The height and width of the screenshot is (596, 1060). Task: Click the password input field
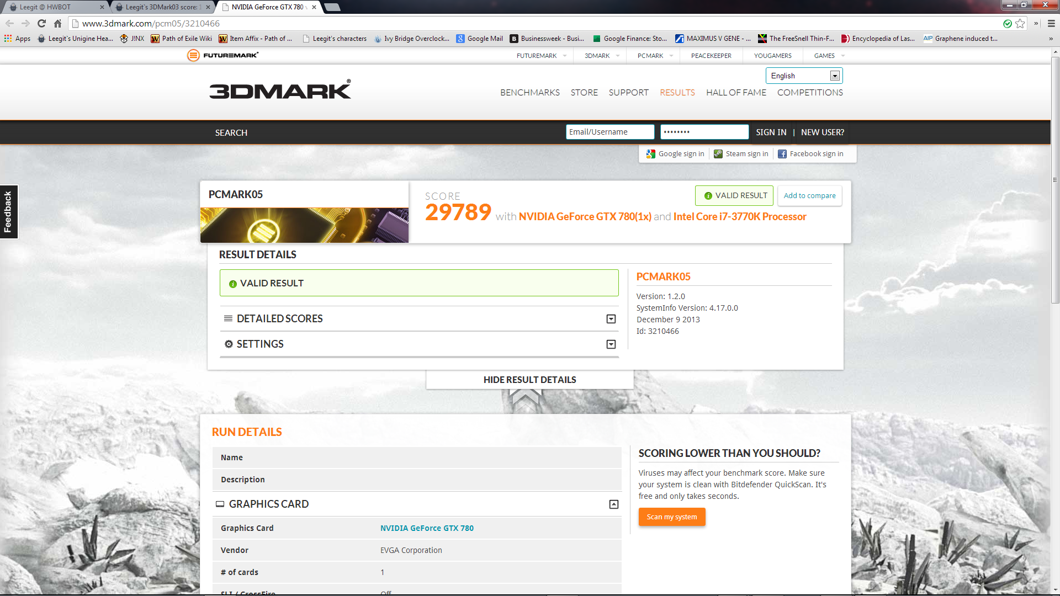[x=704, y=132]
